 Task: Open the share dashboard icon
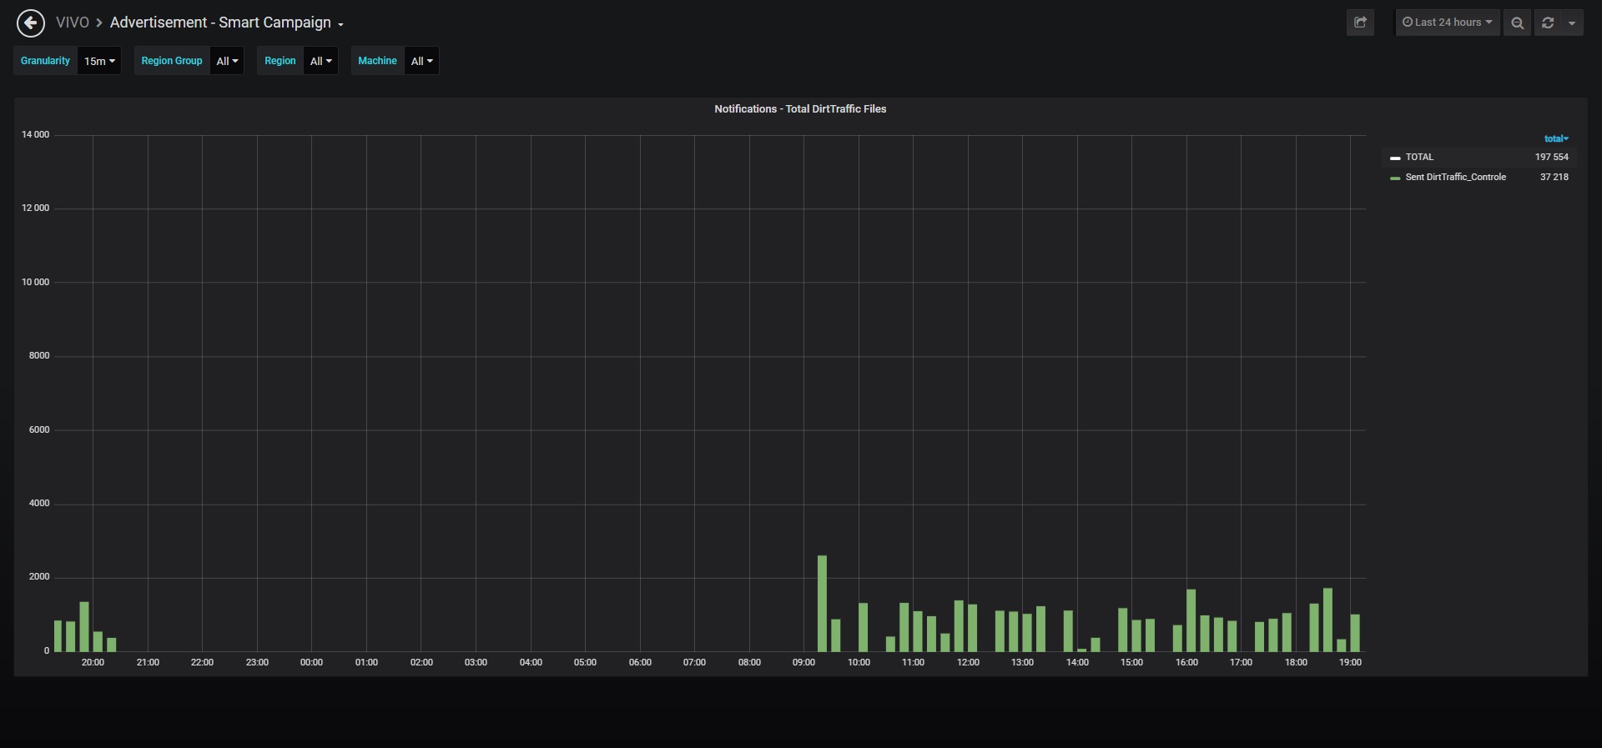(x=1360, y=23)
